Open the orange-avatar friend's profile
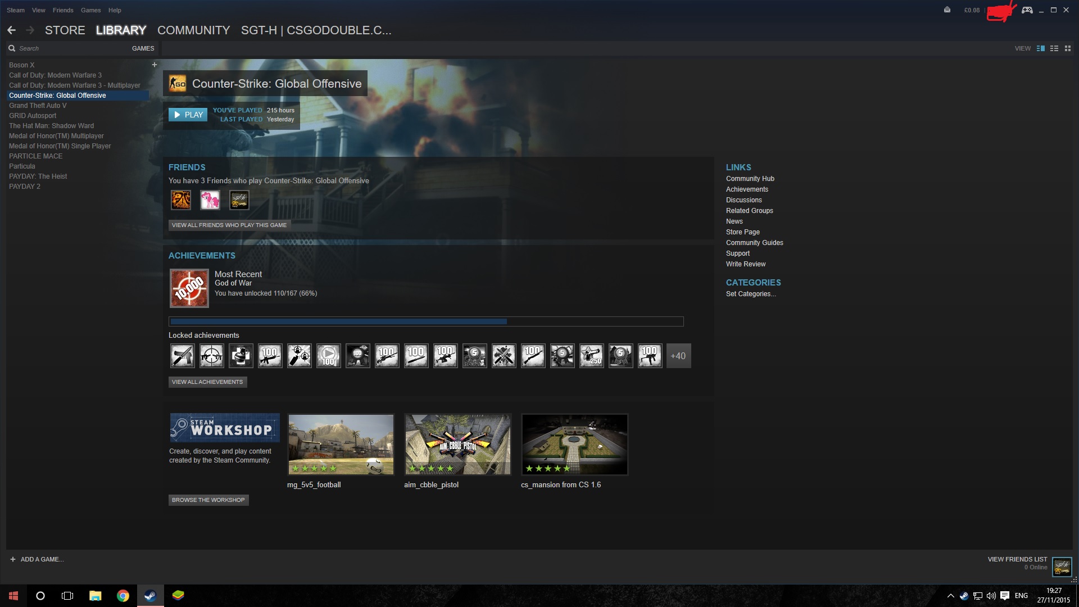Screen dimensions: 1079x607 (x=181, y=200)
